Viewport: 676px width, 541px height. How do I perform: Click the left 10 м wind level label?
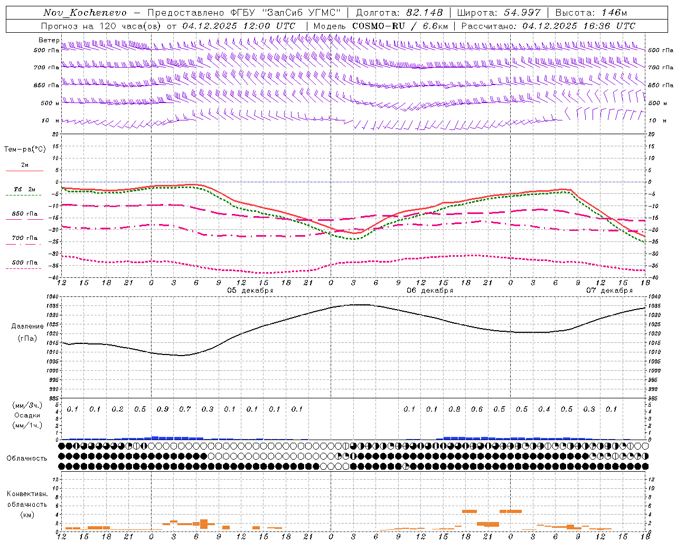tap(50, 120)
